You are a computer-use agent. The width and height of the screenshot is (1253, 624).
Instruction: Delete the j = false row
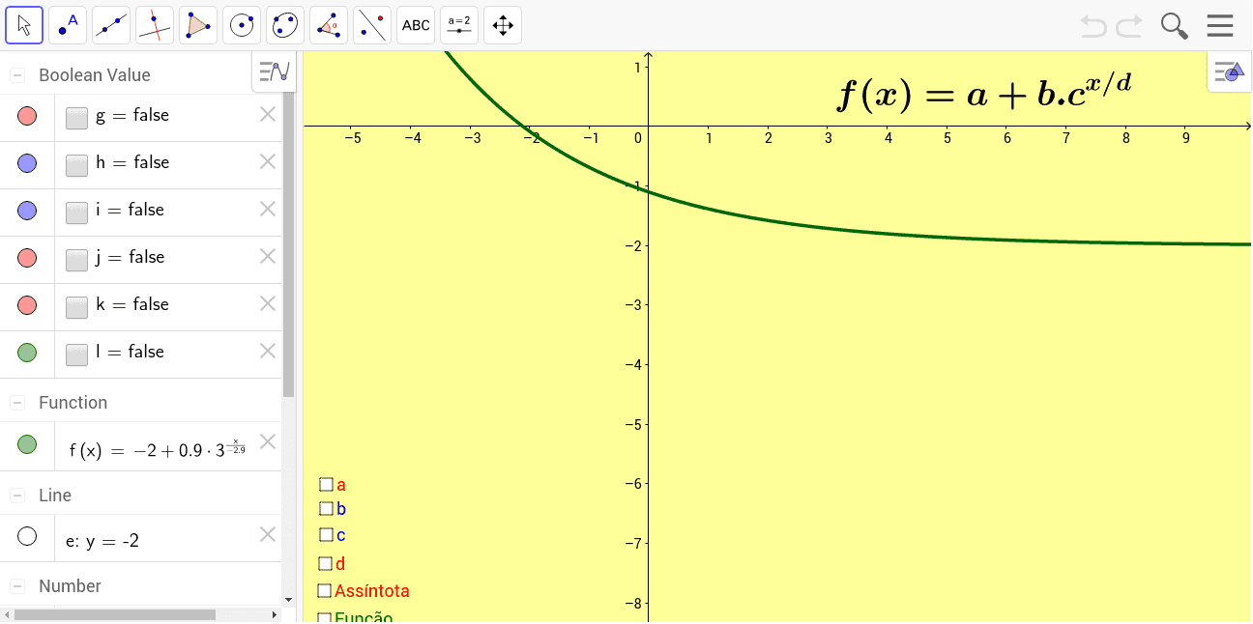pos(268,256)
